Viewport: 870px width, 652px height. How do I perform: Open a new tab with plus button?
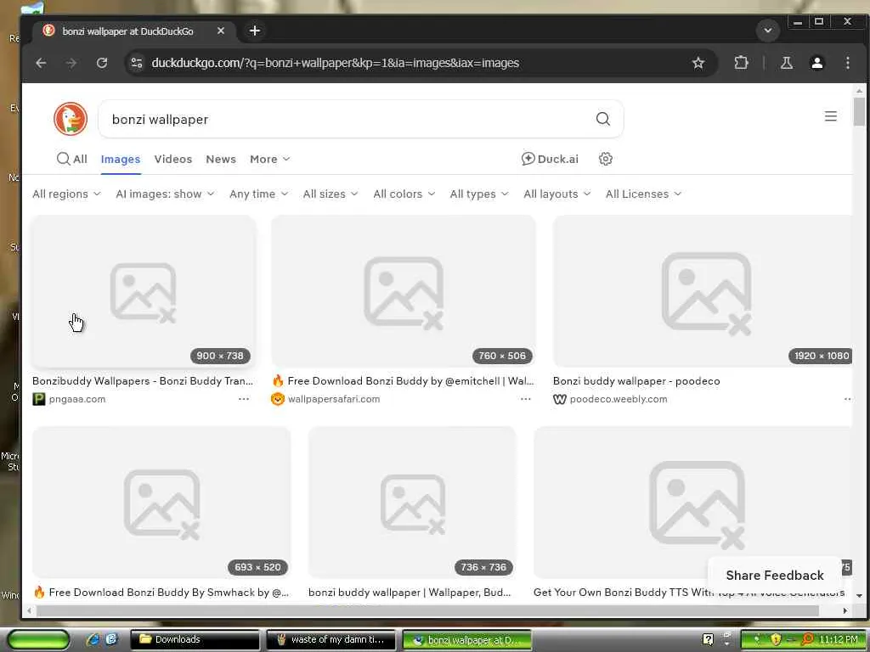pyautogui.click(x=255, y=31)
